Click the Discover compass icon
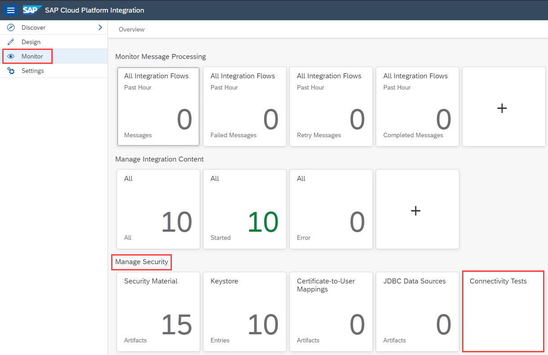The image size is (548, 355). (11, 27)
